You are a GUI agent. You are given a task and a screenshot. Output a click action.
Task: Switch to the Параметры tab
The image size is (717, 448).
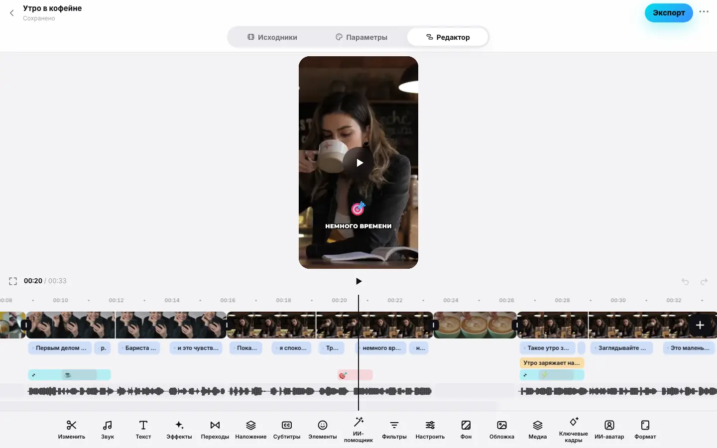click(x=361, y=37)
